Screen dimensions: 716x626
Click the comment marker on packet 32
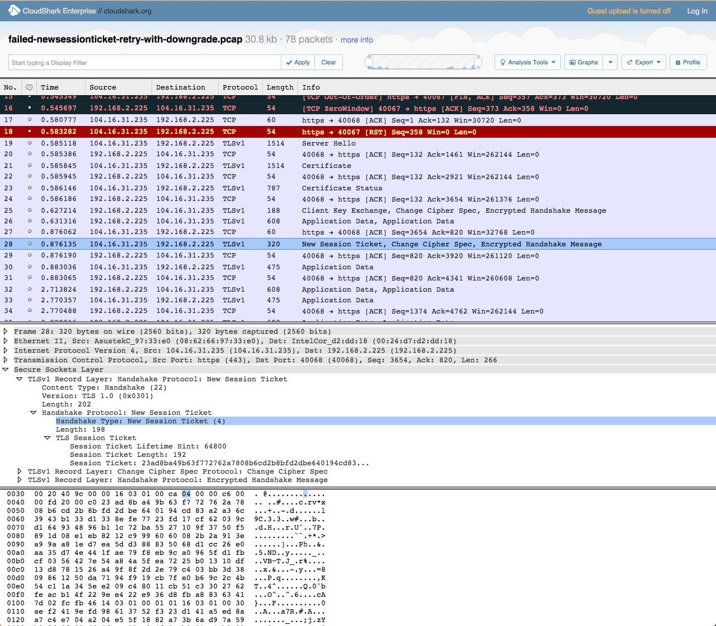point(30,289)
